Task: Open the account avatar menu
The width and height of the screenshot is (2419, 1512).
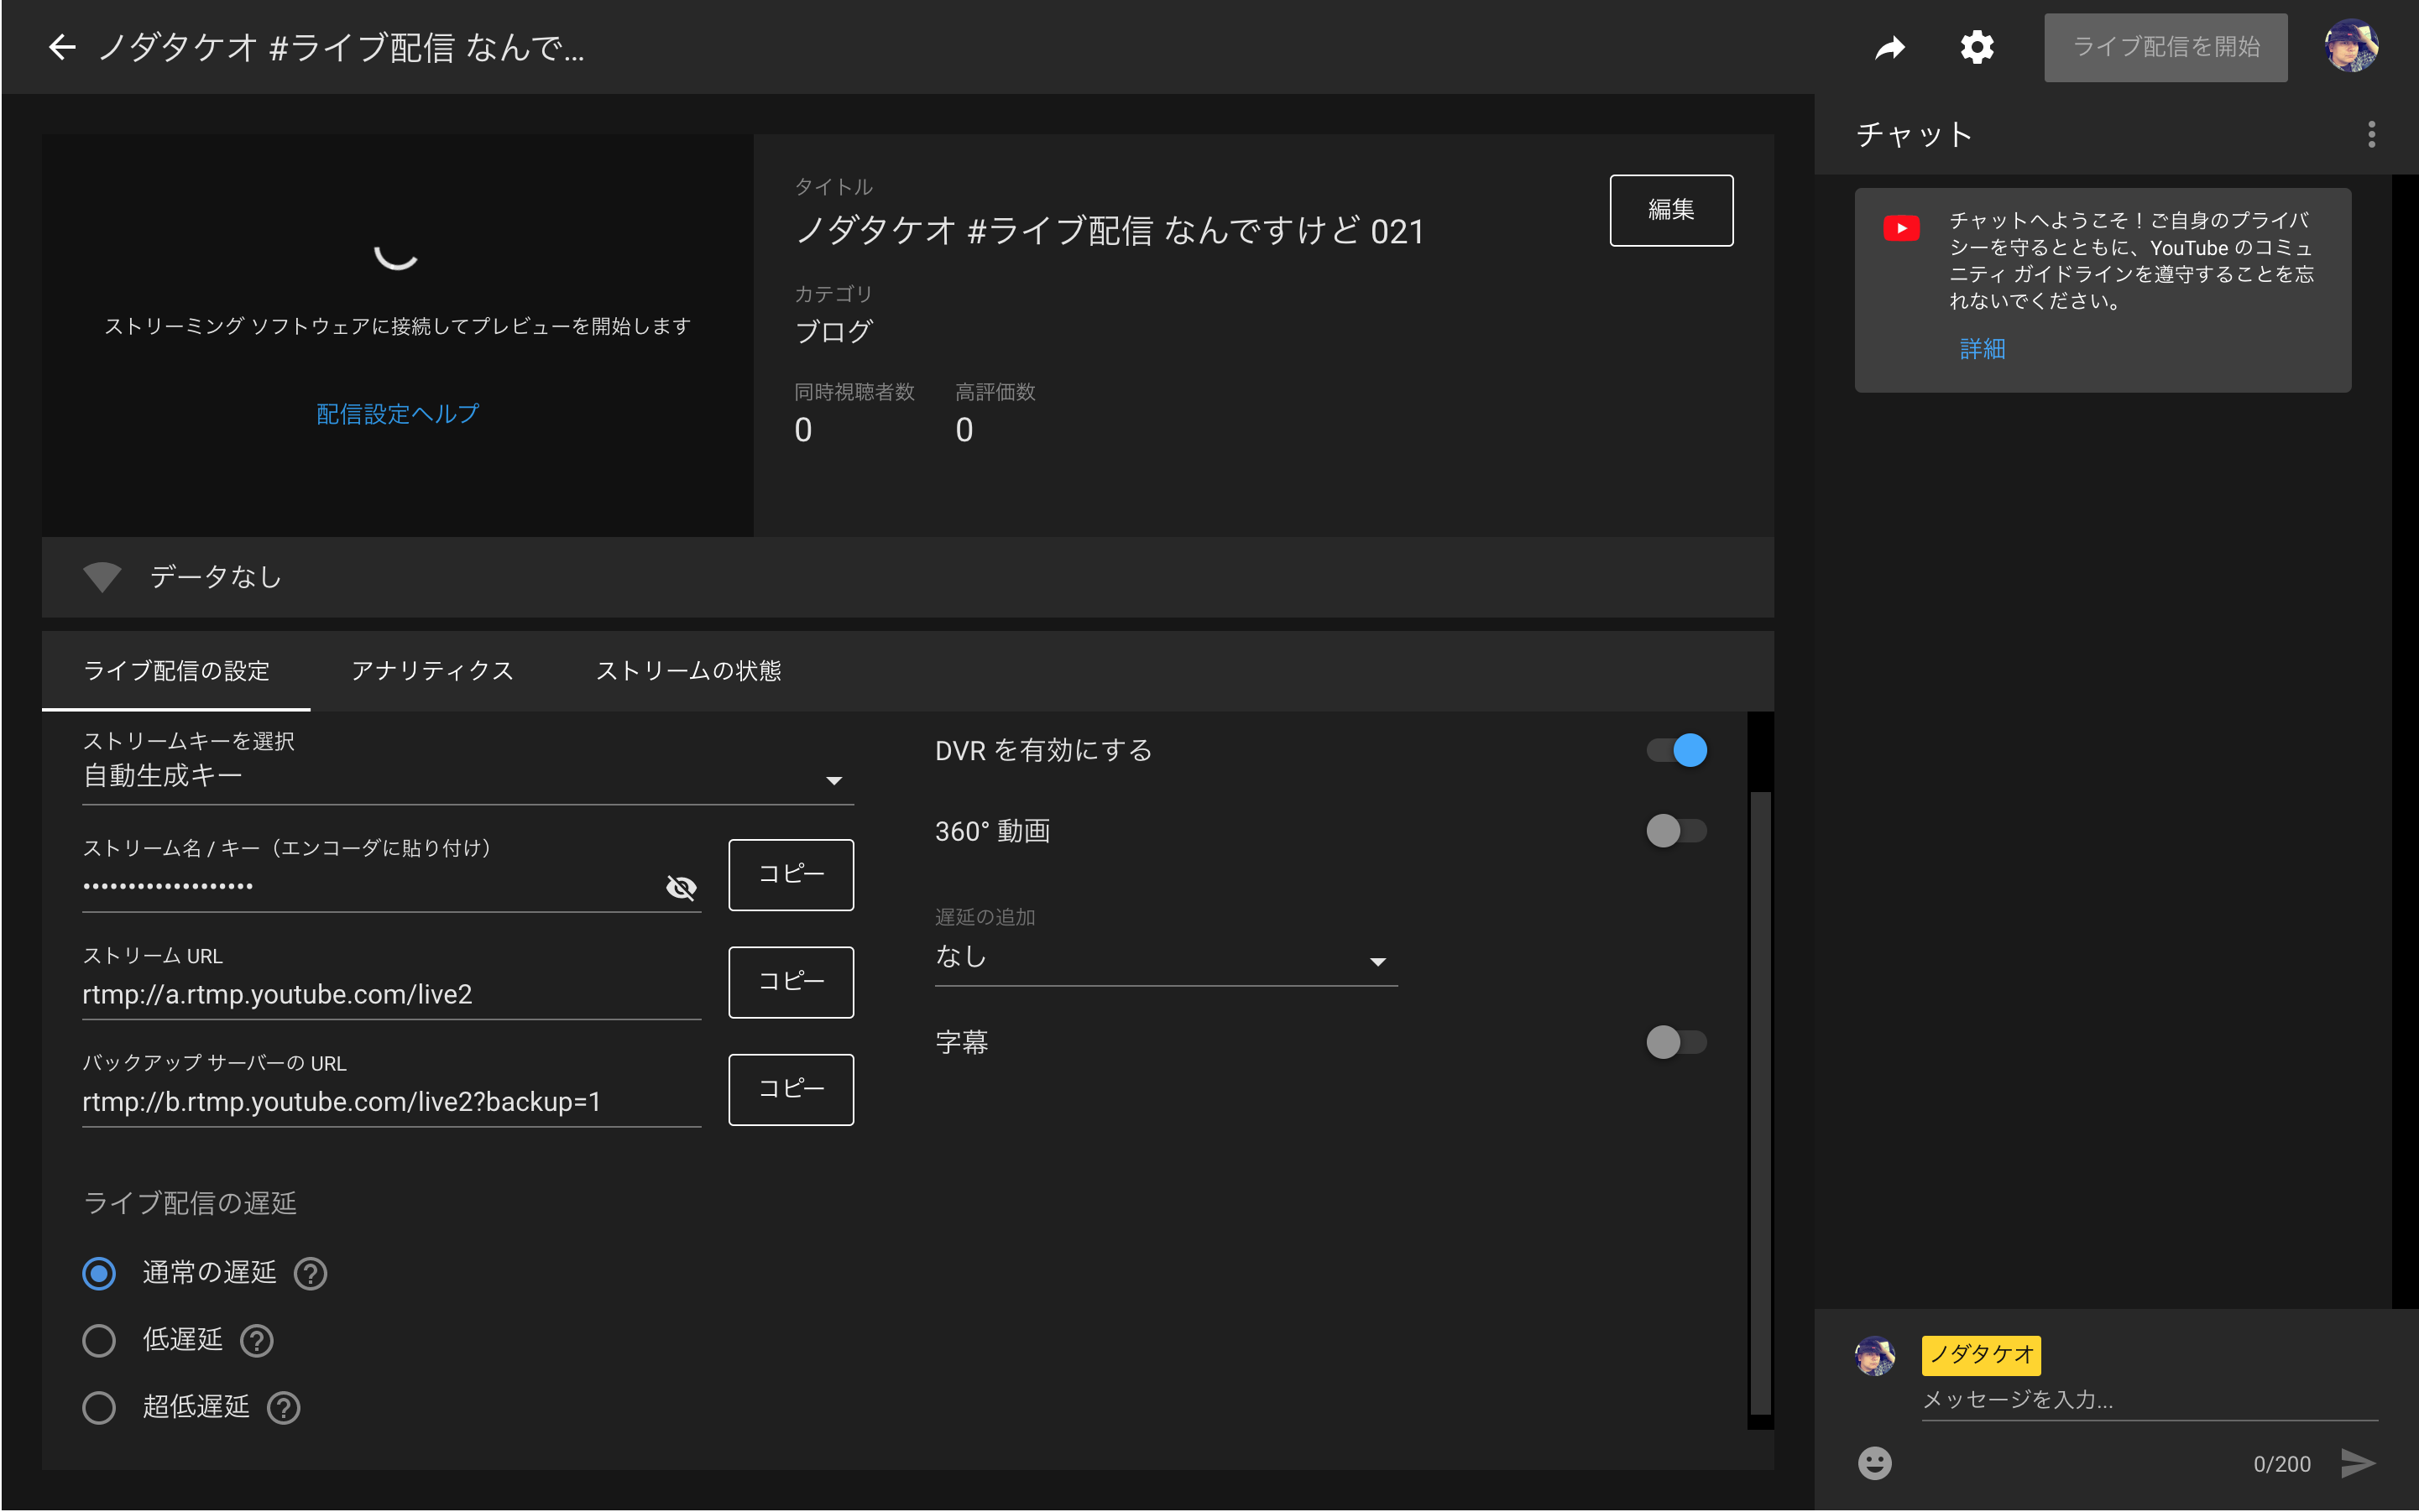Action: coord(2351,46)
